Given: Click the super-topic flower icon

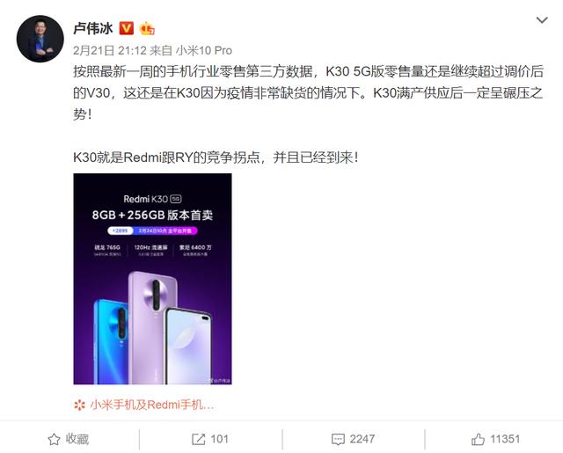Looking at the screenshot, I should point(79,406).
